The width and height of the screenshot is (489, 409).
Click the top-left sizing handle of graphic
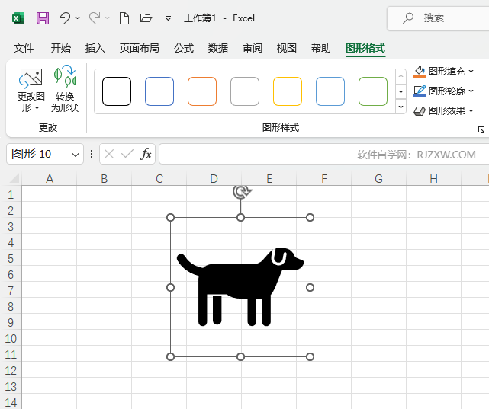pyautogui.click(x=170, y=218)
